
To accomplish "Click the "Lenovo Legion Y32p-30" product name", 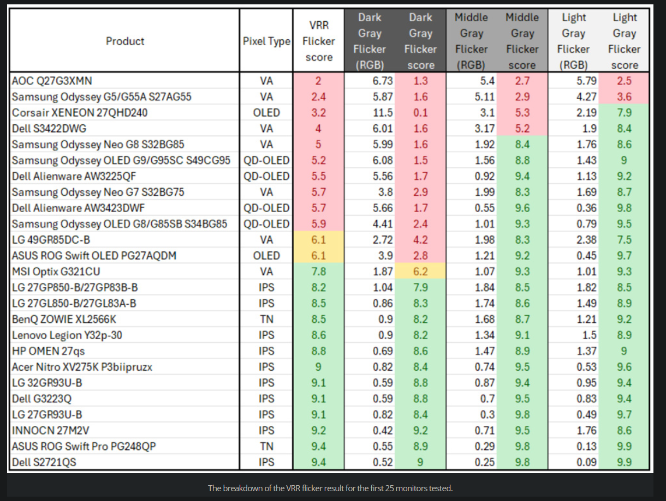I will coord(67,335).
